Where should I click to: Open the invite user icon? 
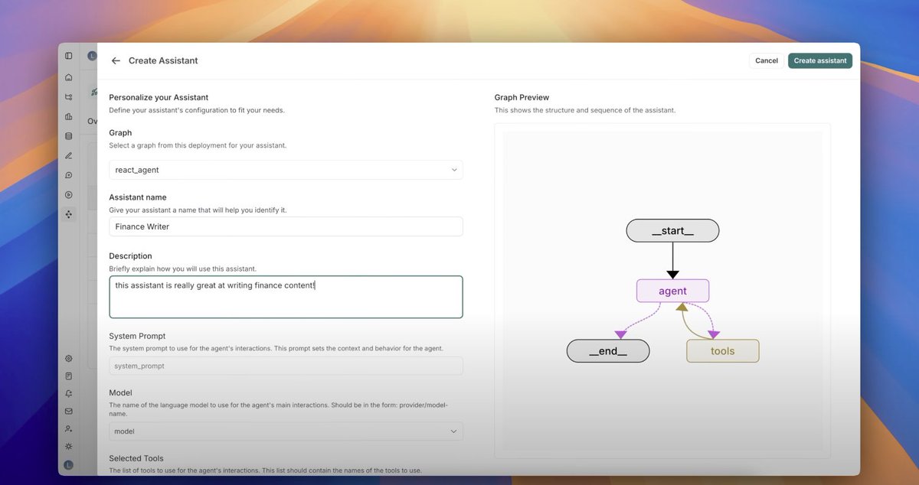(x=69, y=428)
